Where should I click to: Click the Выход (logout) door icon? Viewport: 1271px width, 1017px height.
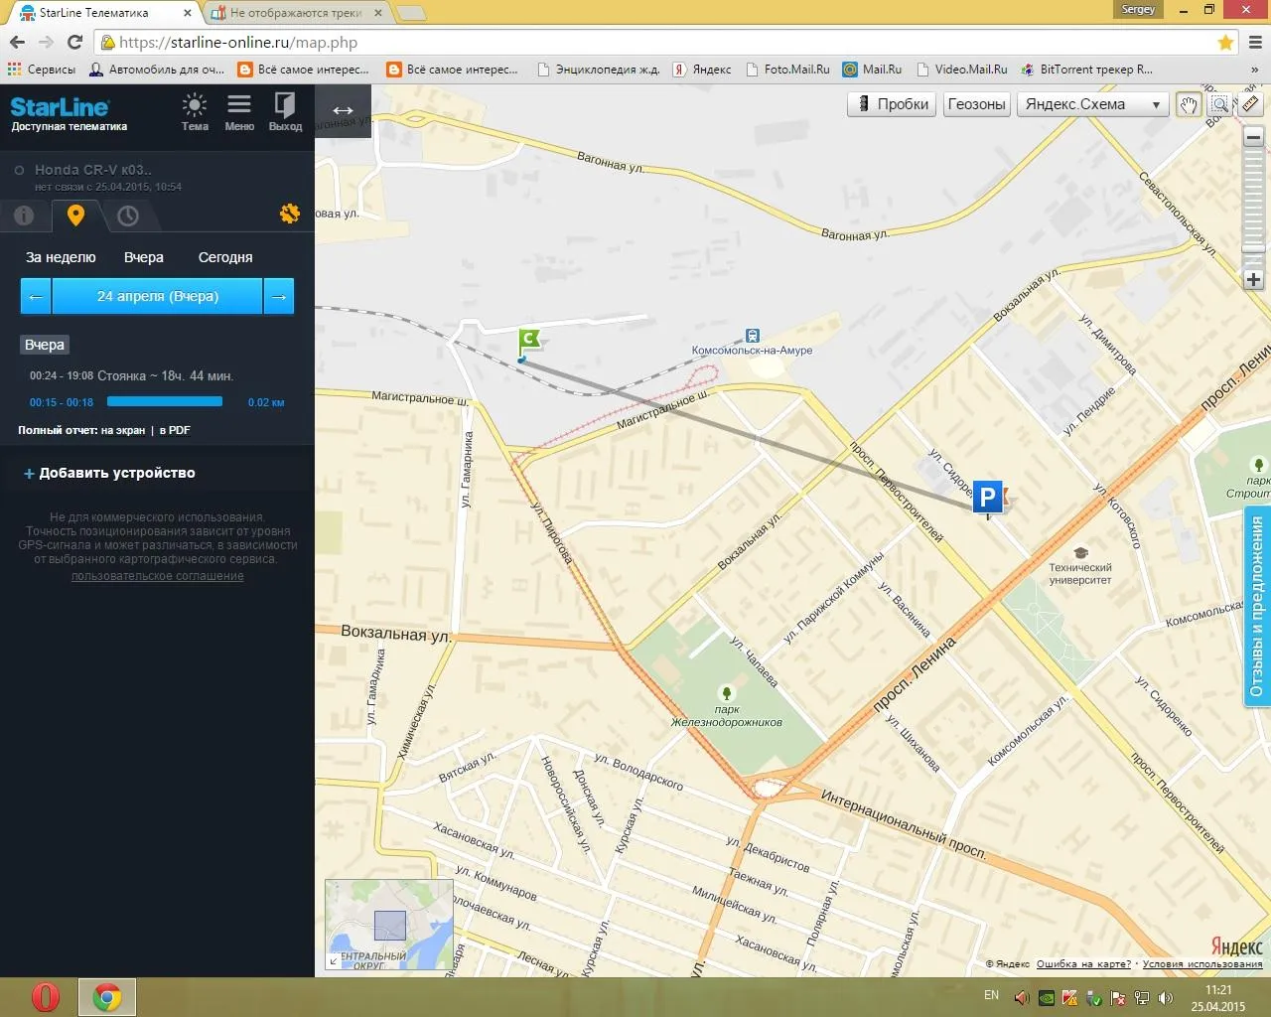285,105
